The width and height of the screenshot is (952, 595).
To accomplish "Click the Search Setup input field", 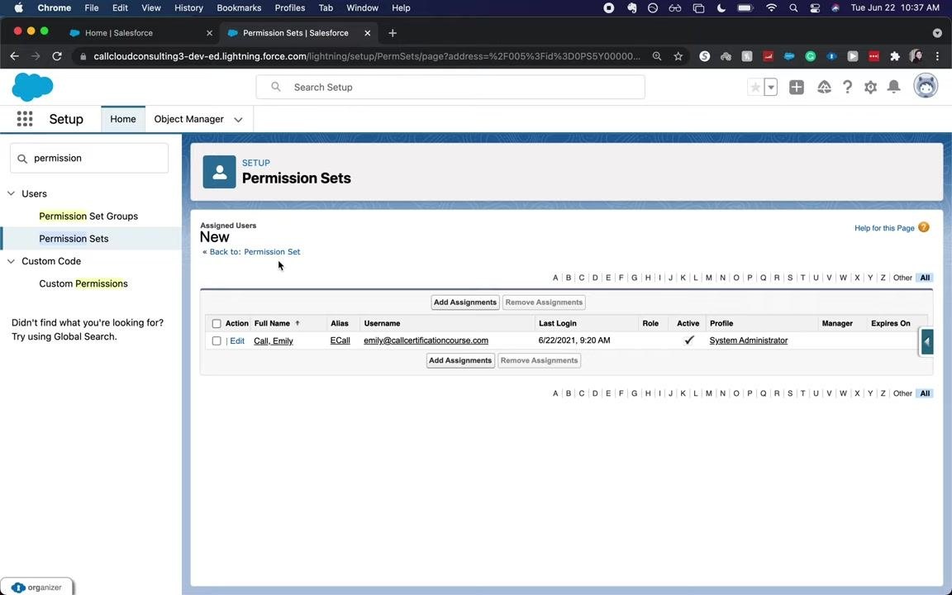I will (x=450, y=88).
